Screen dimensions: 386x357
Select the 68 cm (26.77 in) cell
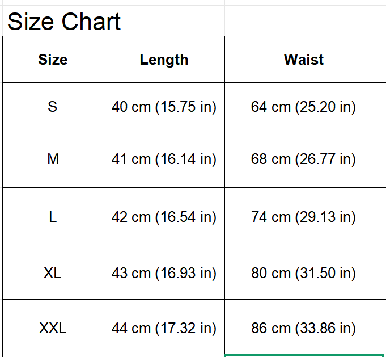click(x=304, y=159)
